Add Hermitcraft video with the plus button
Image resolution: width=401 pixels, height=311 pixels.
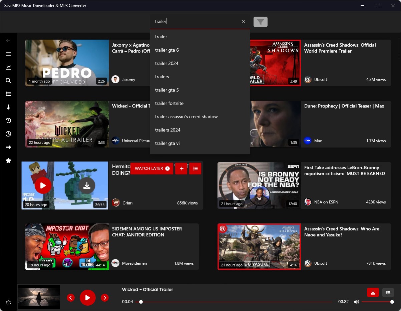[x=181, y=168]
